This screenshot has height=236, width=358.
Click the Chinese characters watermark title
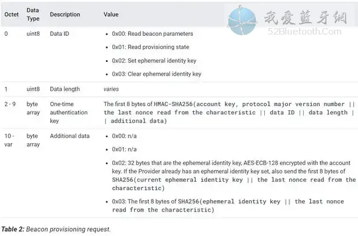(305, 17)
